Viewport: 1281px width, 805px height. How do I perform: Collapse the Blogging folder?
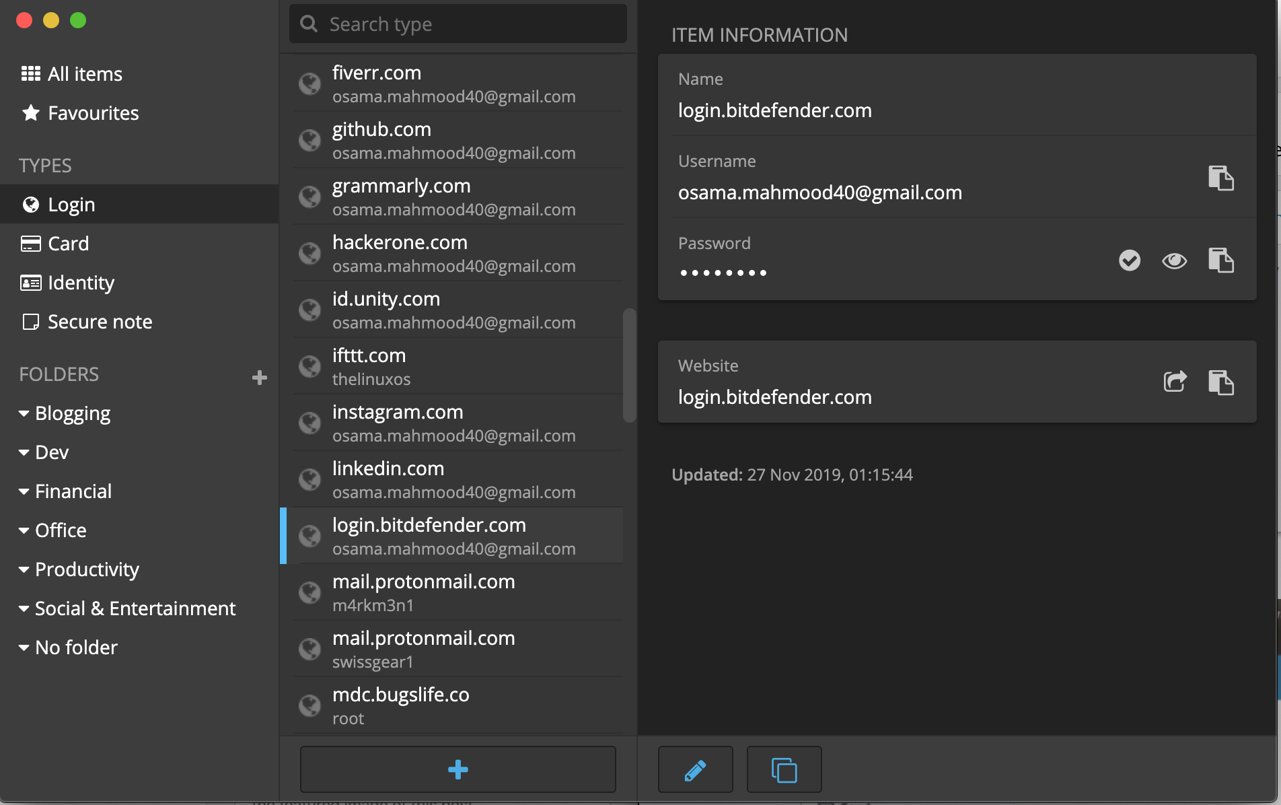coord(24,413)
